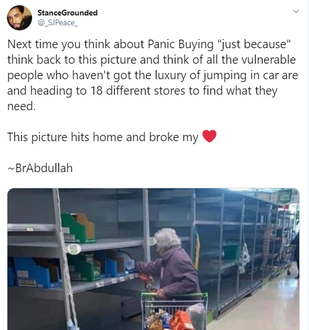Open the attached supermarket photo

(154, 259)
